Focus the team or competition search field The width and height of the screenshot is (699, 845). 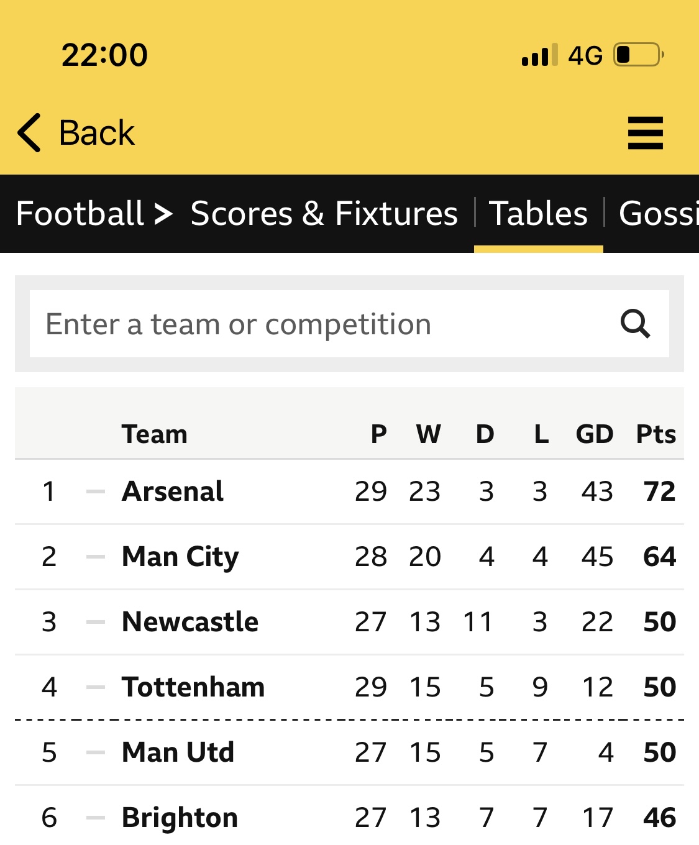pos(349,324)
